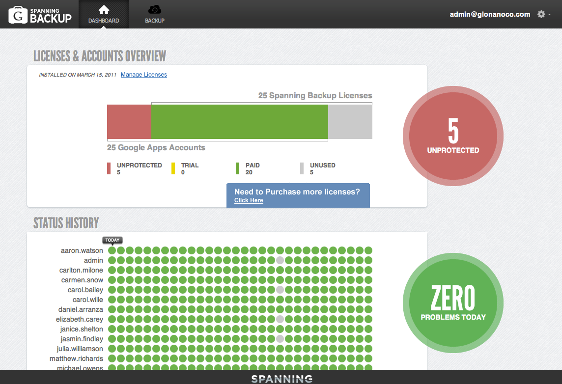Click the 25 Google Apps Accounts label
Screen dimensions: 562x384
click(156, 148)
